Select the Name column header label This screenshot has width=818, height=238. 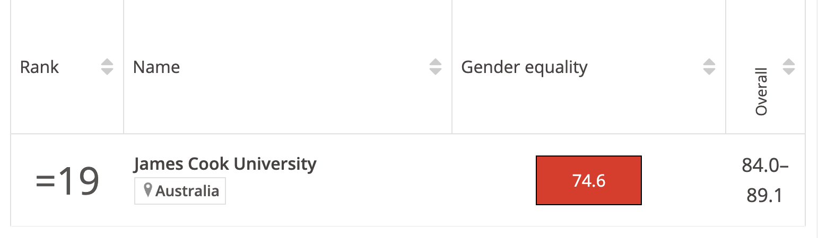tap(156, 67)
